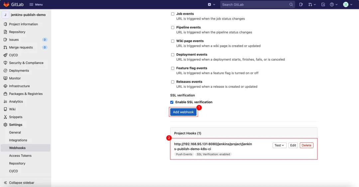Check the Feature flag events checkbox
The height and width of the screenshot is (187, 359).
[x=173, y=68]
